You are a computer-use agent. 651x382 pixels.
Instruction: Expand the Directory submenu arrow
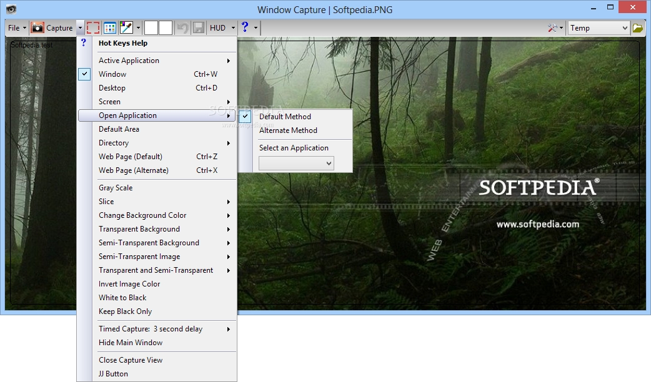[x=228, y=143]
